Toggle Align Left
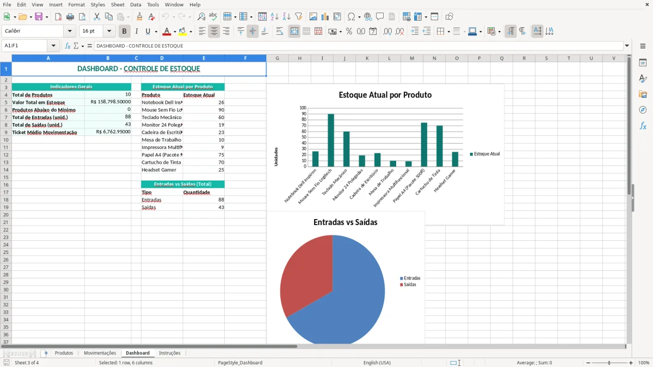The image size is (653, 367). 202,32
